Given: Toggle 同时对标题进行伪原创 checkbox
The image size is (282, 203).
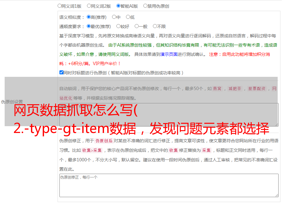Looking at the screenshot, I should (x=61, y=72).
